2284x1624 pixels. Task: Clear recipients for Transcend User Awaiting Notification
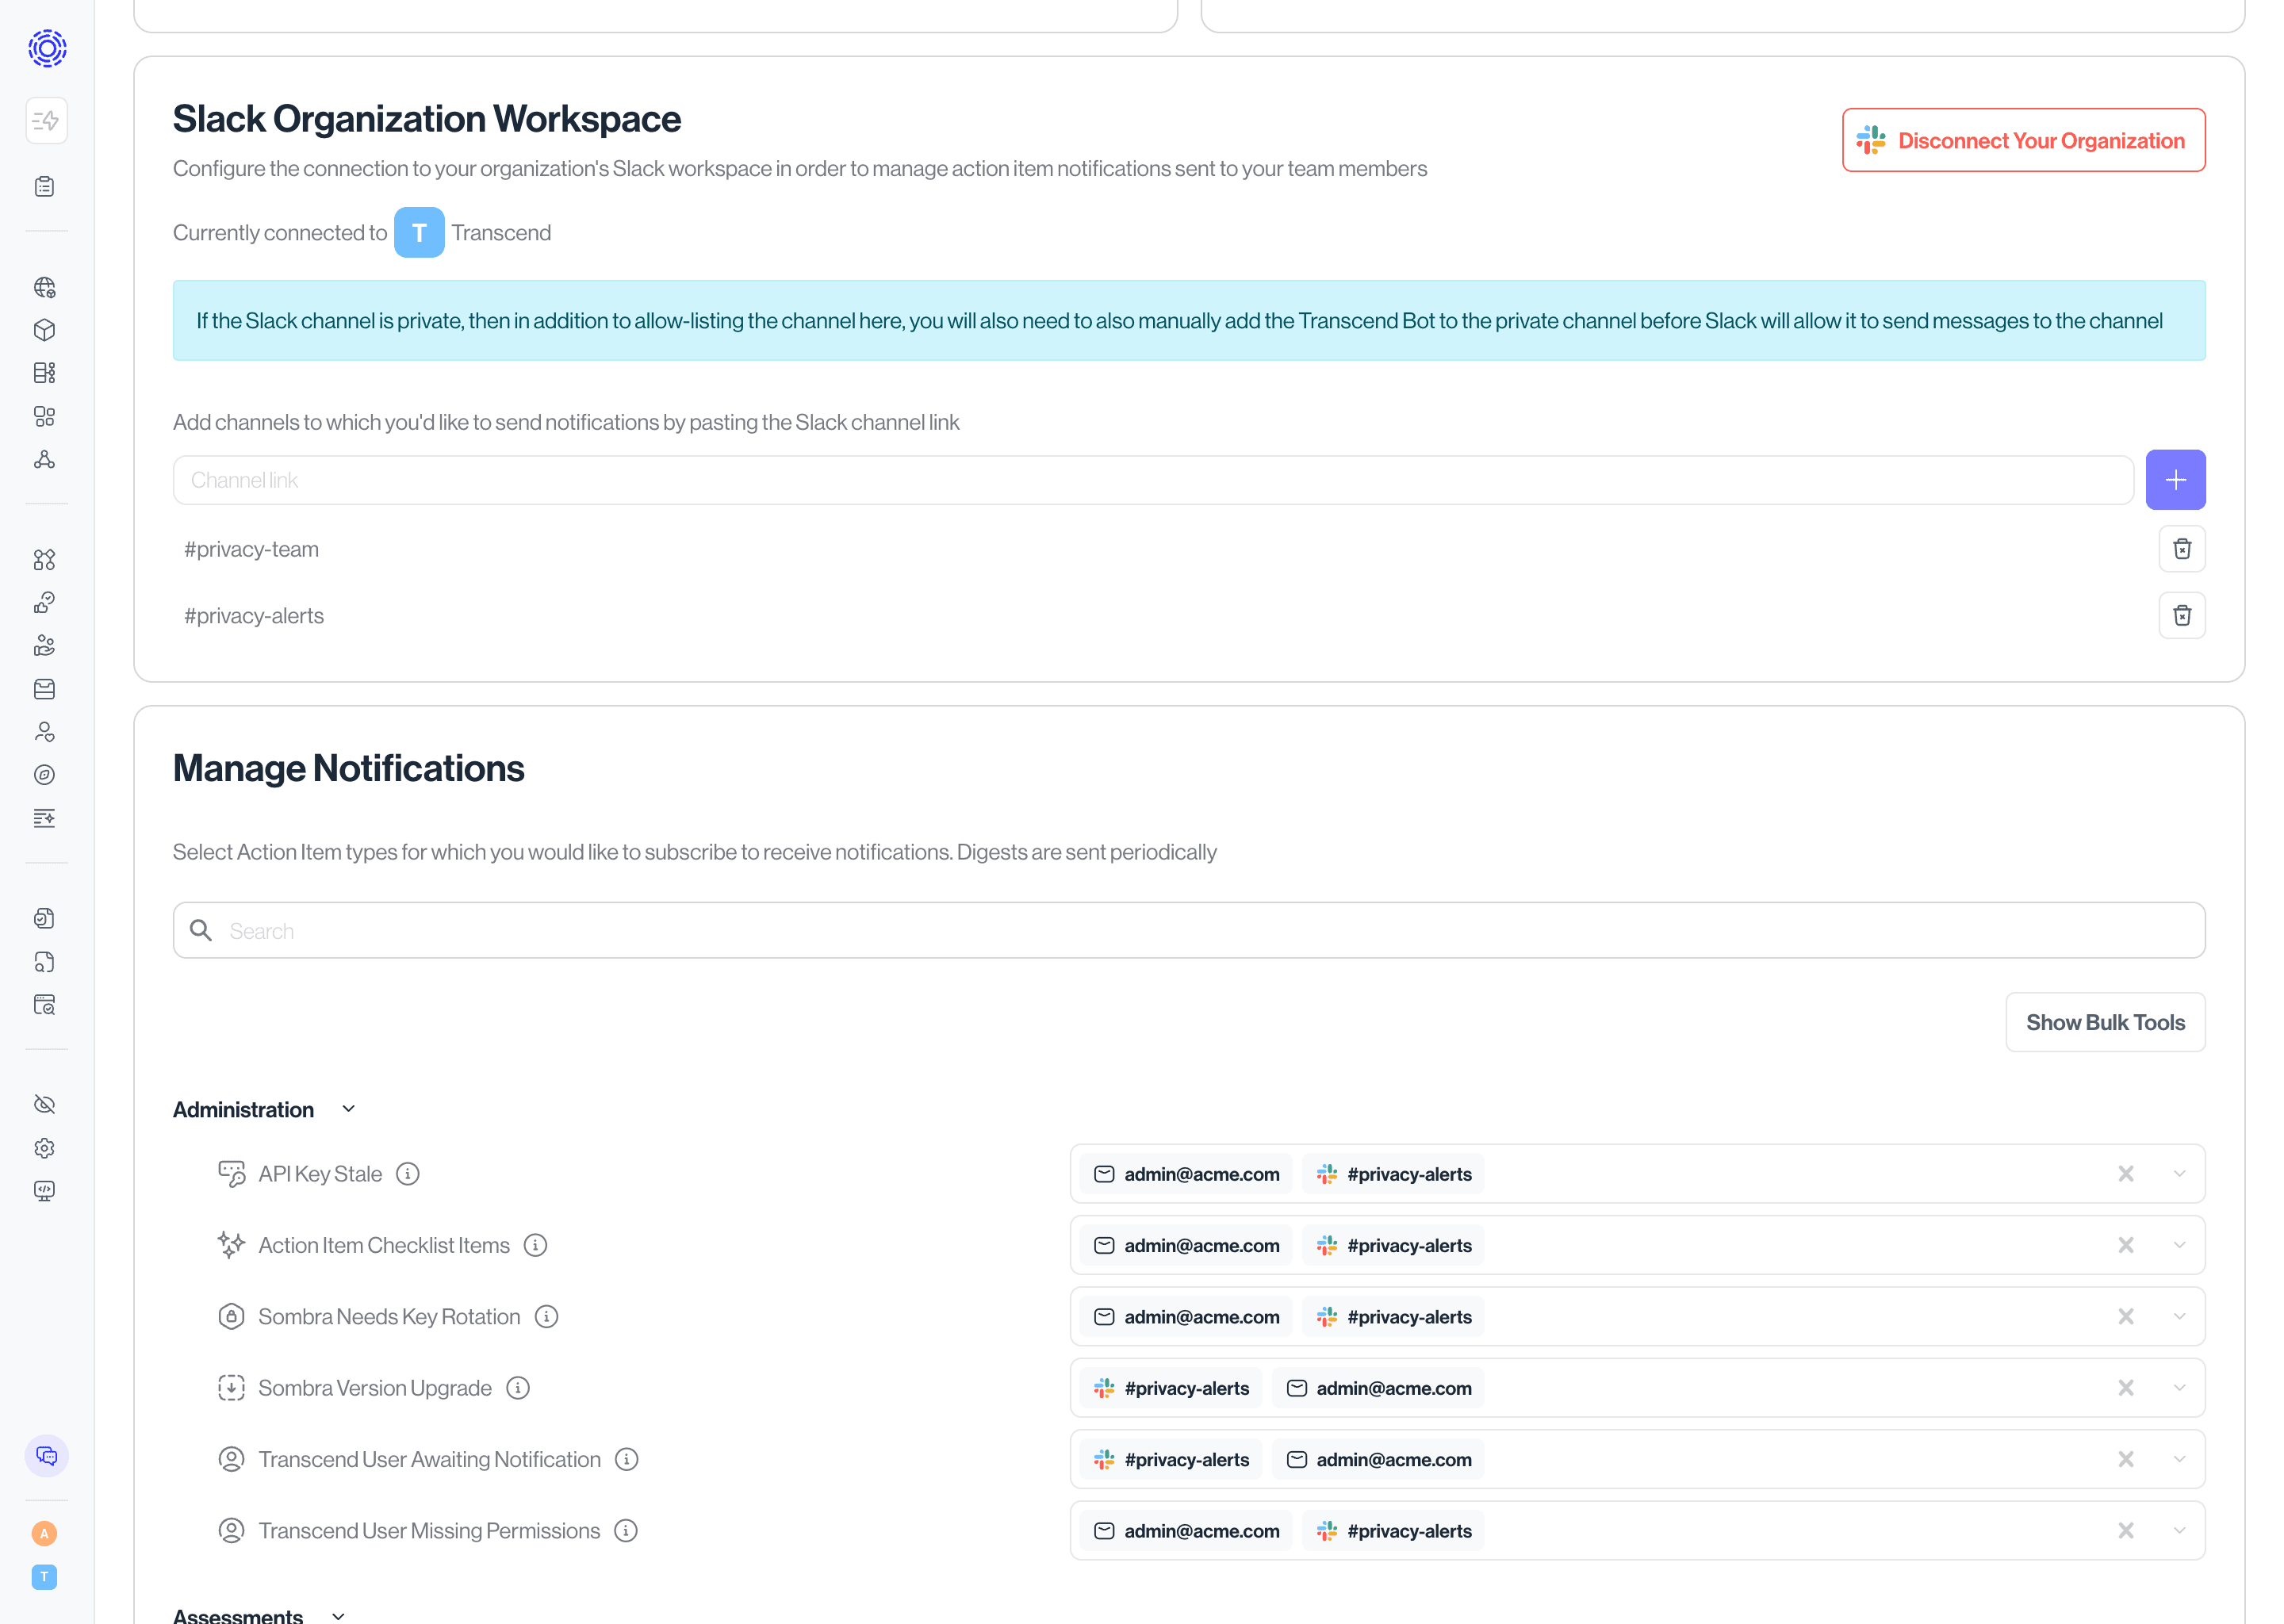tap(2126, 1460)
